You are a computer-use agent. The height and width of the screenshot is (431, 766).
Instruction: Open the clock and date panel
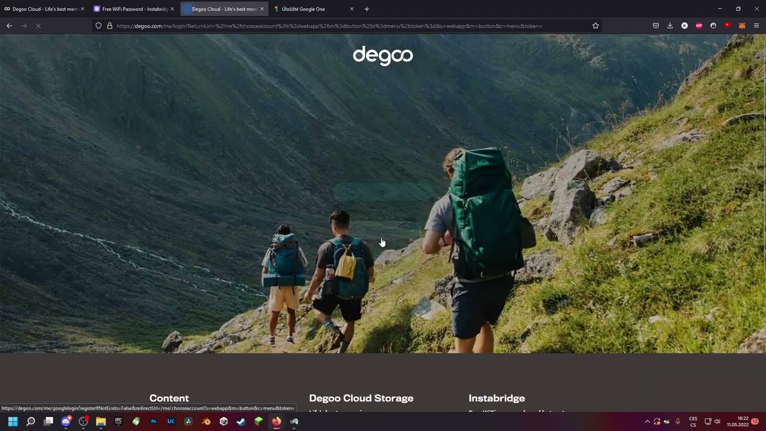[x=738, y=421]
